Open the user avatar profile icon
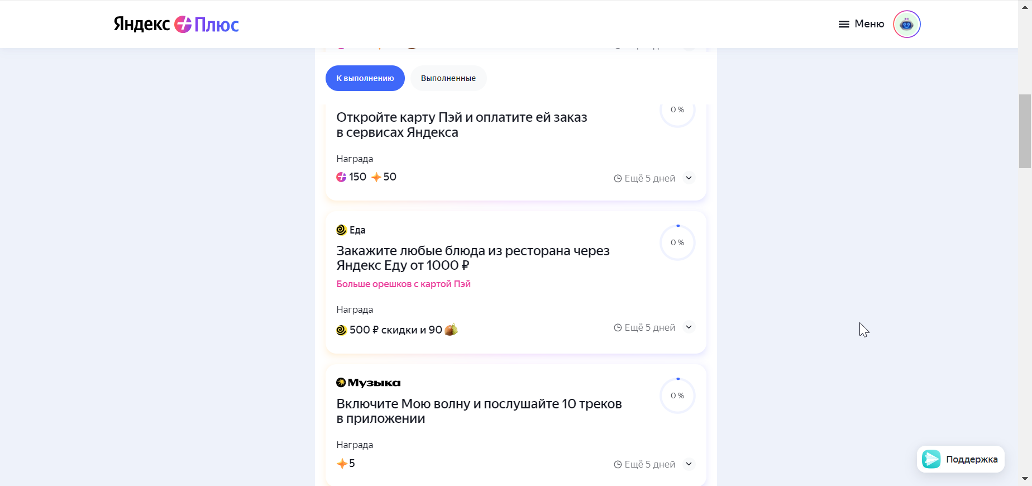The image size is (1032, 486). click(x=906, y=24)
